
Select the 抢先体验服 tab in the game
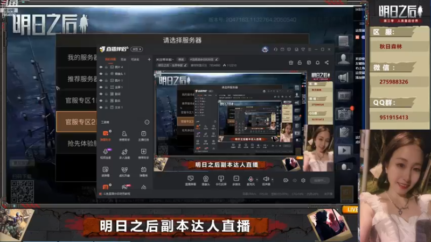point(77,143)
